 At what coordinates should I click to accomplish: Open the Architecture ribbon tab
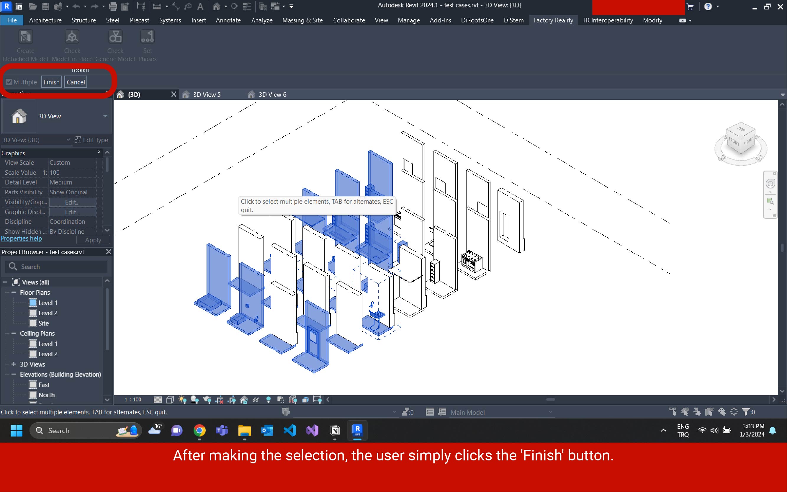(x=45, y=20)
